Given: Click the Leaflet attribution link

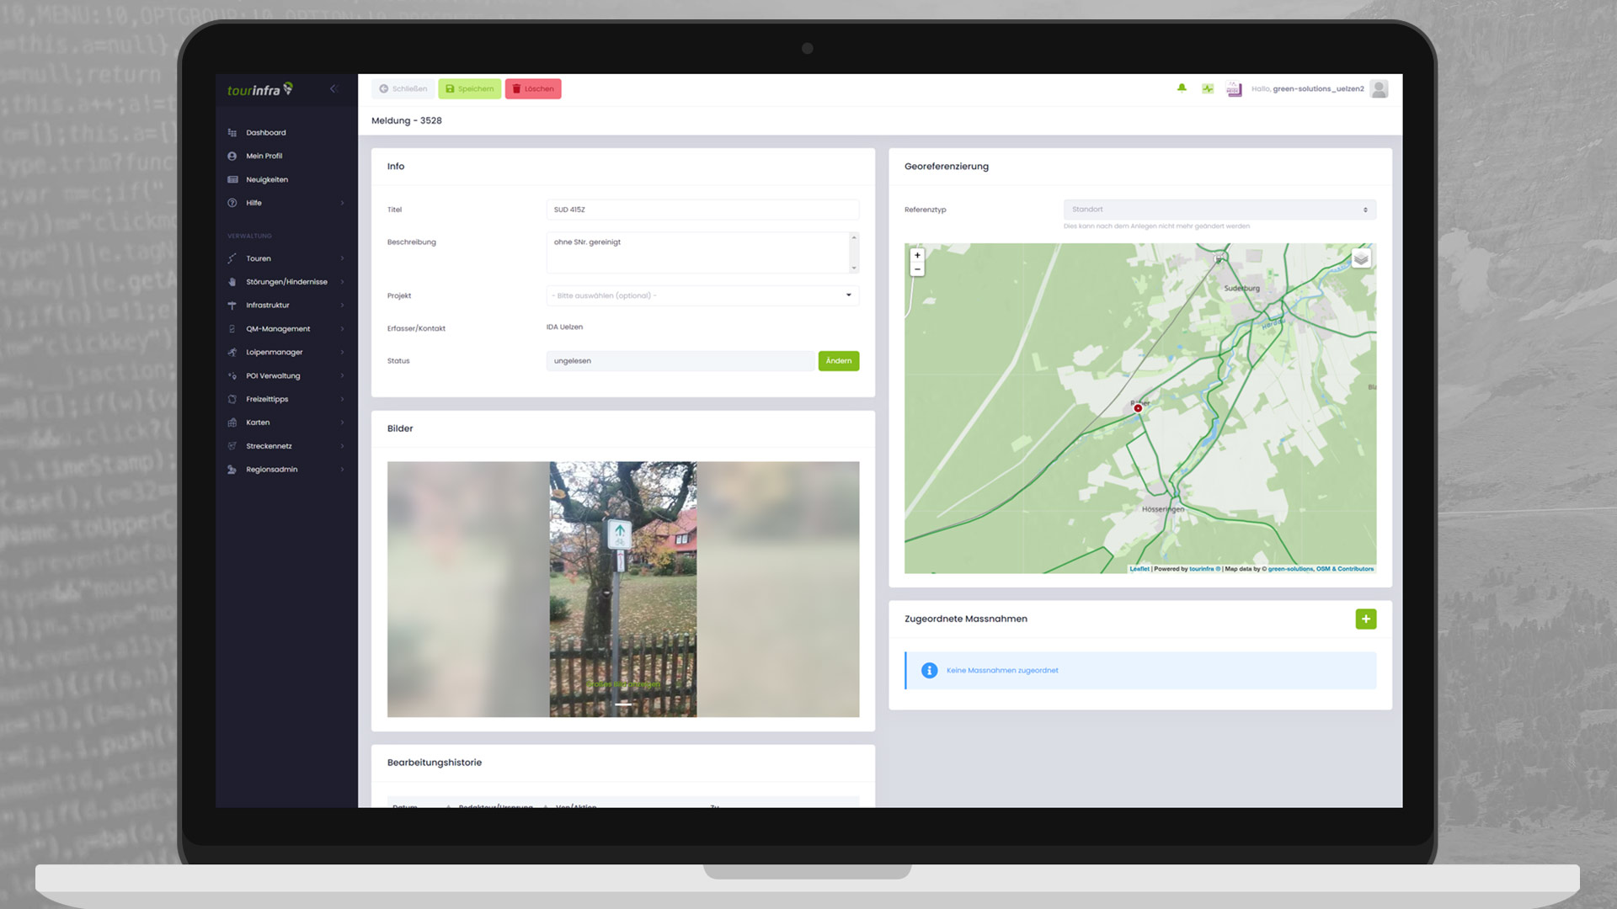Looking at the screenshot, I should (1139, 569).
